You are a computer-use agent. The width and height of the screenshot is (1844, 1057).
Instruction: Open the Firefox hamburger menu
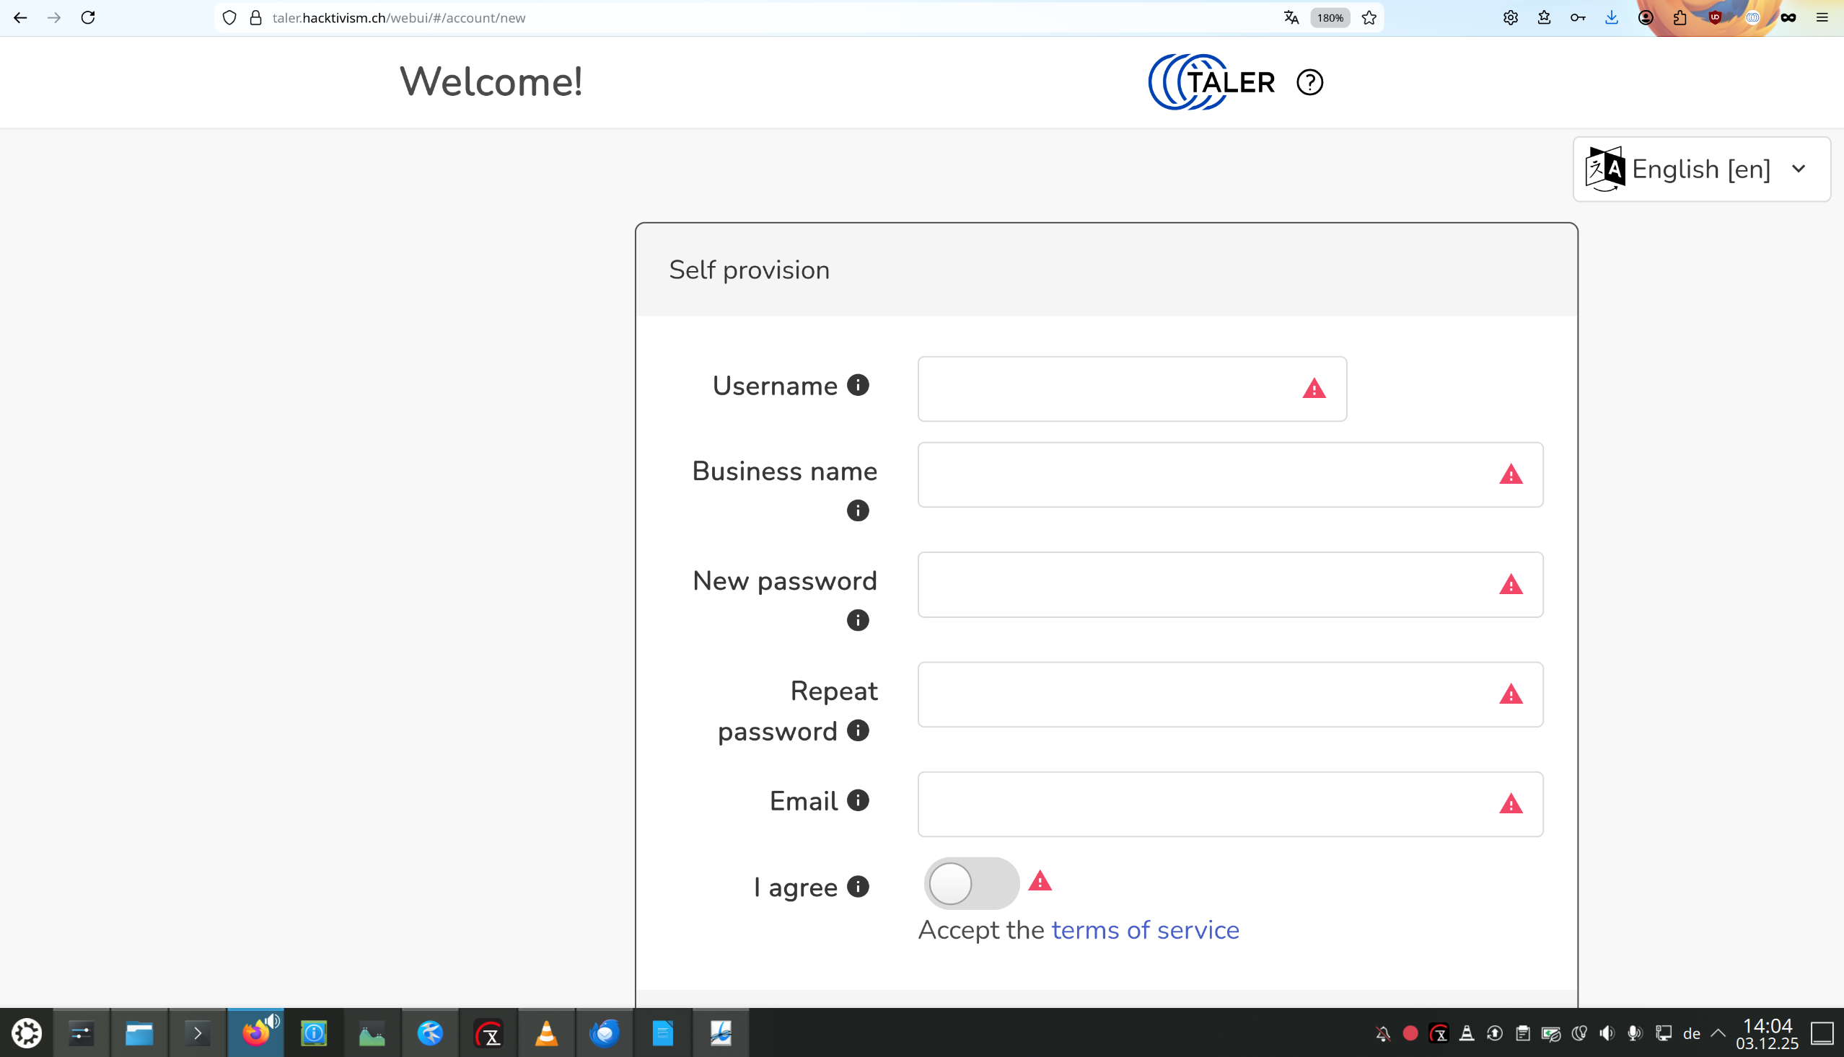pos(1822,17)
